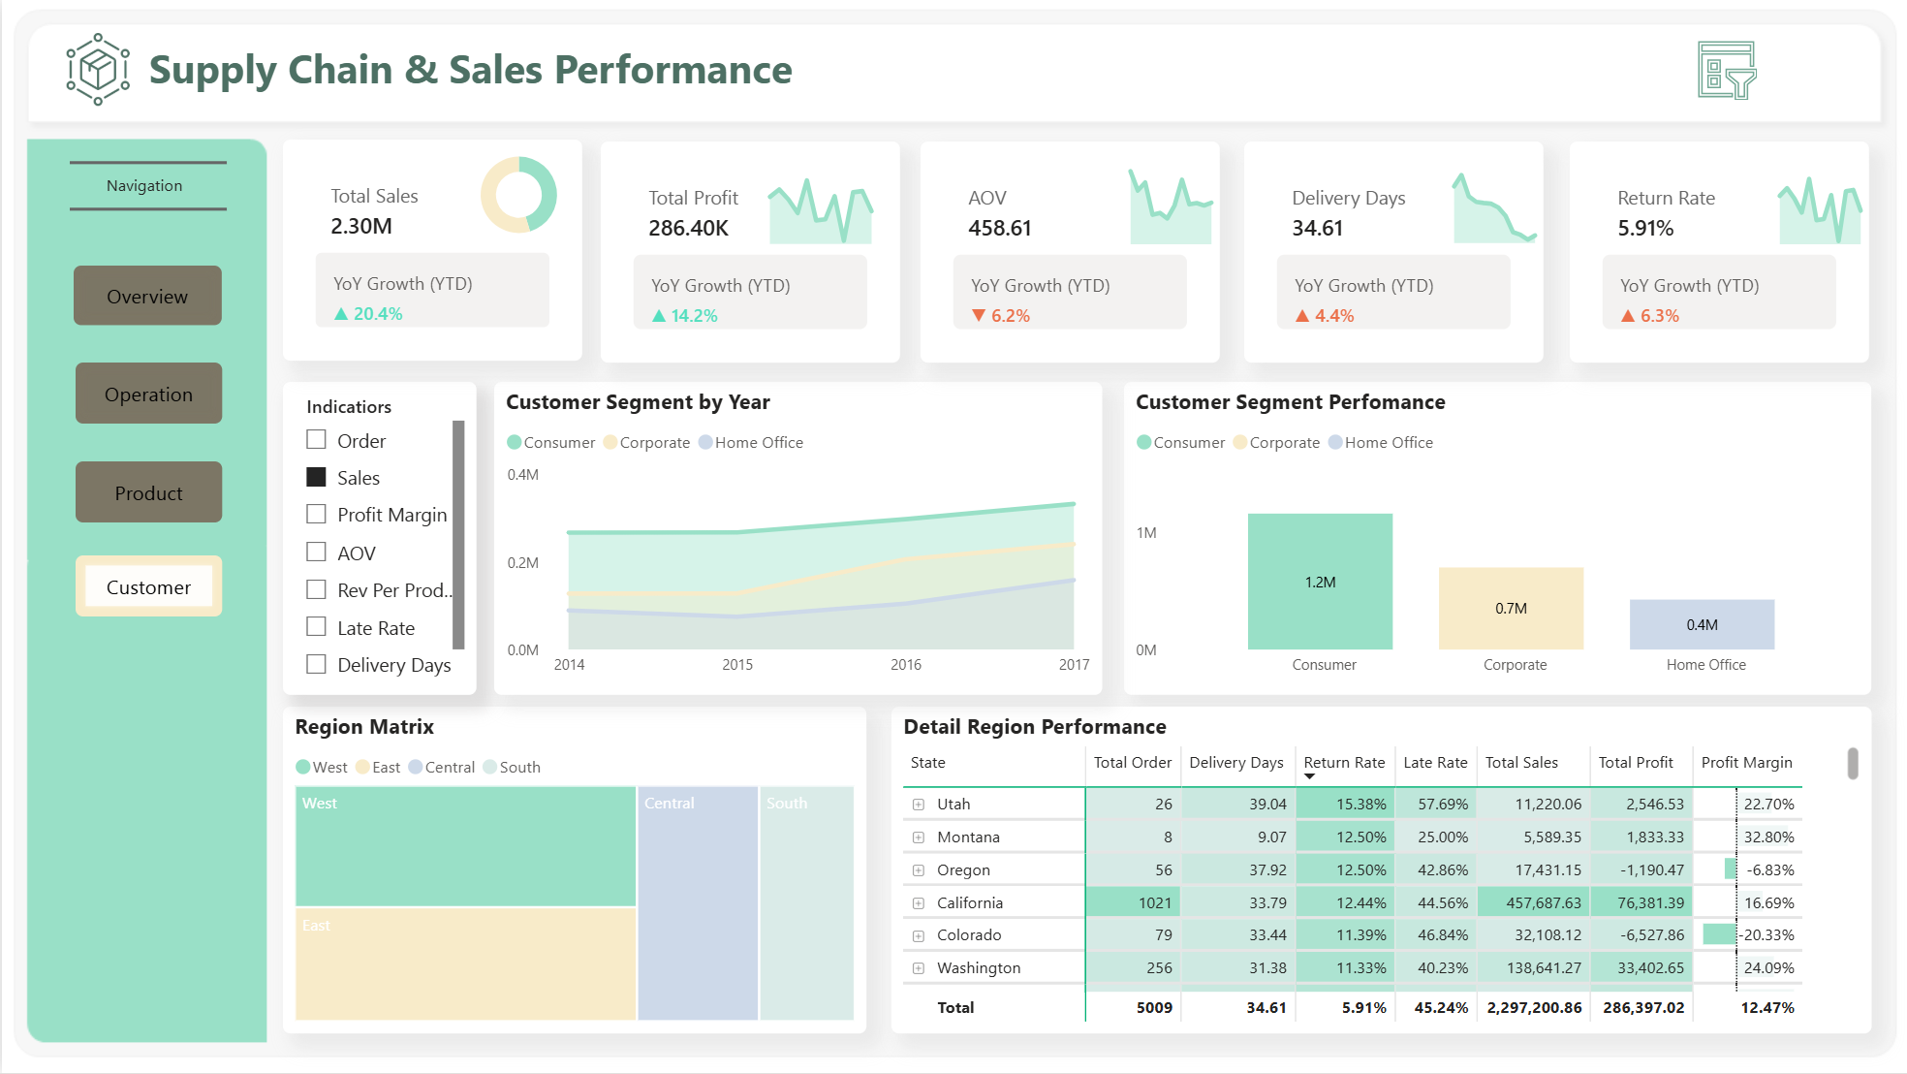
Task: Uncheck the Sales indicator checkbox
Action: tap(316, 477)
